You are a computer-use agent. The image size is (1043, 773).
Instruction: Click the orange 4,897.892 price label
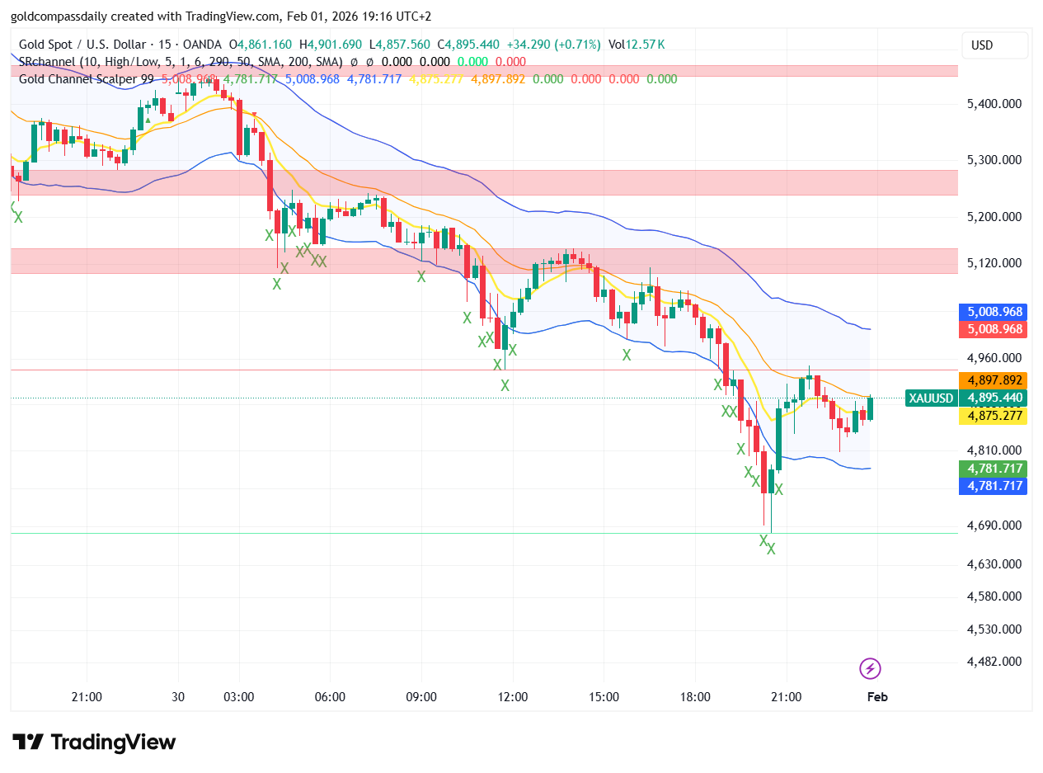pyautogui.click(x=993, y=380)
